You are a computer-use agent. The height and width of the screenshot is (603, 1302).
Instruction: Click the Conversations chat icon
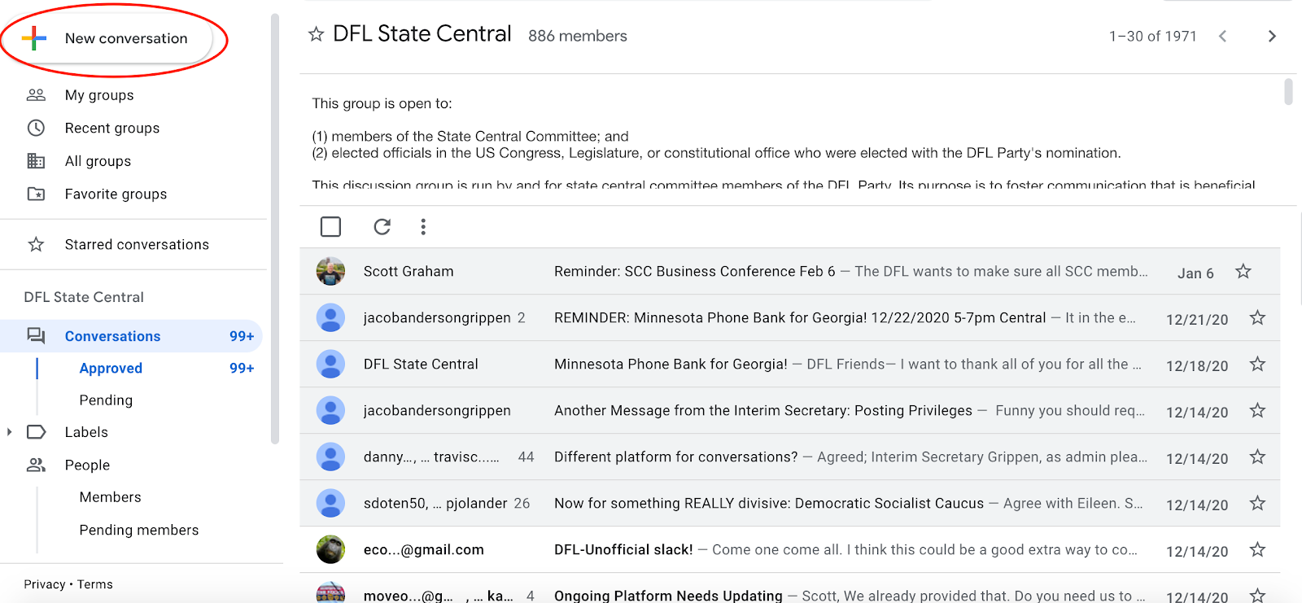click(x=36, y=335)
